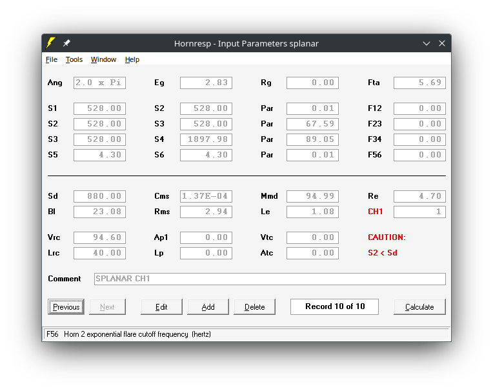Screen dimensions: 493x391
Task: Open the Window menu
Action: click(103, 59)
